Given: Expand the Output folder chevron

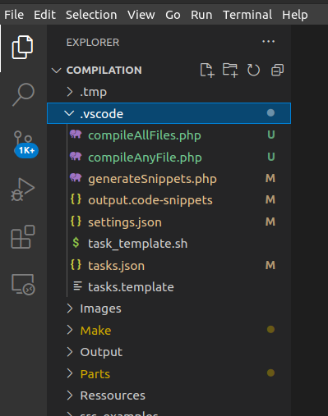Looking at the screenshot, I should pyautogui.click(x=70, y=352).
